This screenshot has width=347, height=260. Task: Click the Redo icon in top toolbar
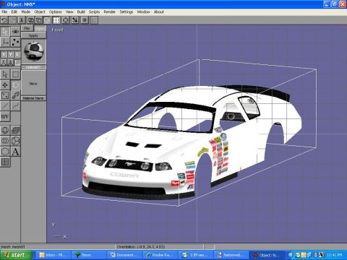tap(12, 20)
